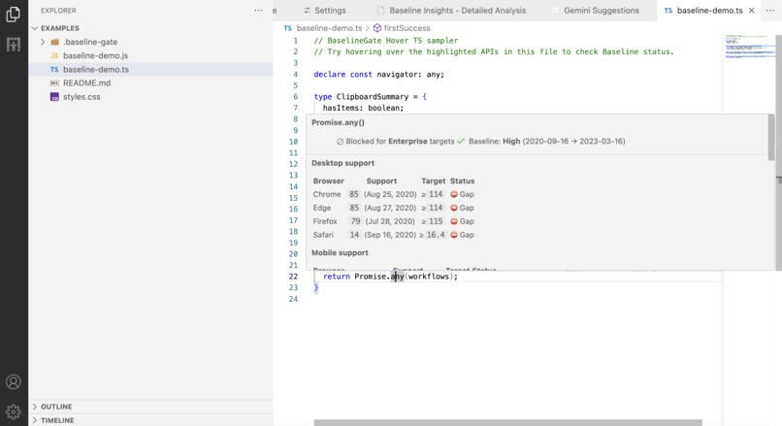Click the Chrome row Gap status icon
The width and height of the screenshot is (782, 426).
(x=454, y=194)
